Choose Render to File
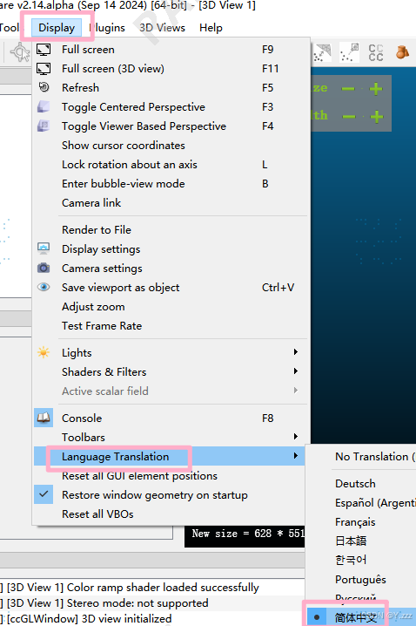 click(171, 230)
